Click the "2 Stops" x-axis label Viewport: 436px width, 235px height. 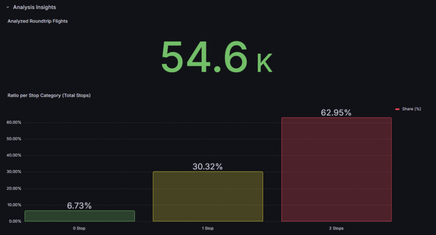tap(336, 228)
